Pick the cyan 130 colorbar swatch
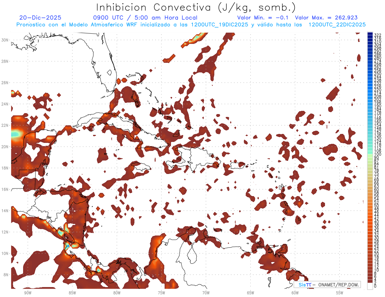The height and width of the screenshot is (297, 385). pyautogui.click(x=370, y=138)
